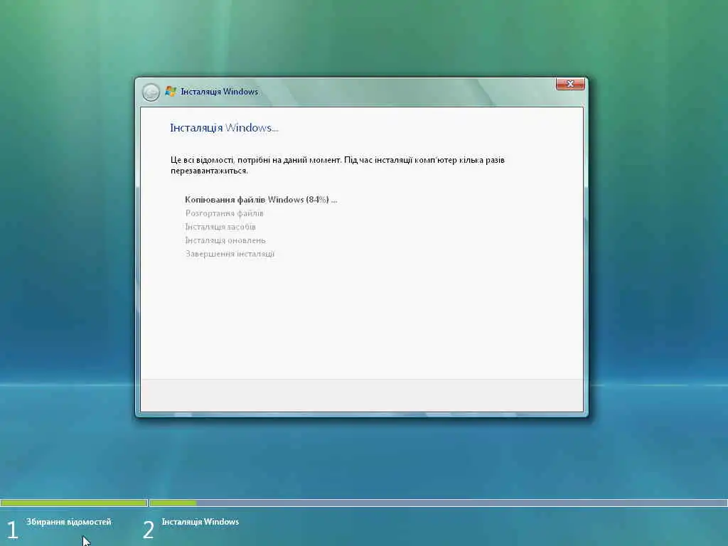Click the bottom 'Інсталяція Windows' stage label
The width and height of the screenshot is (728, 546).
click(200, 522)
